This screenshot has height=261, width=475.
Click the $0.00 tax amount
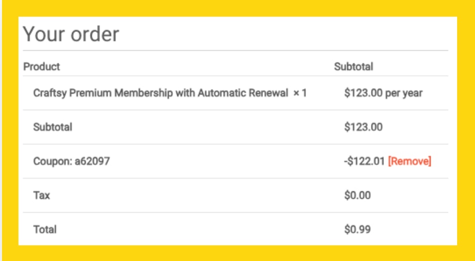pos(357,195)
